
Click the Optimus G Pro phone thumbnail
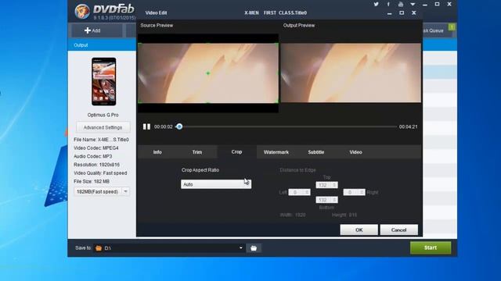104,81
